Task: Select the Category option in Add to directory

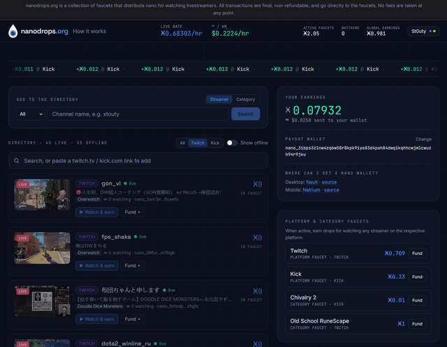Action: tap(245, 99)
